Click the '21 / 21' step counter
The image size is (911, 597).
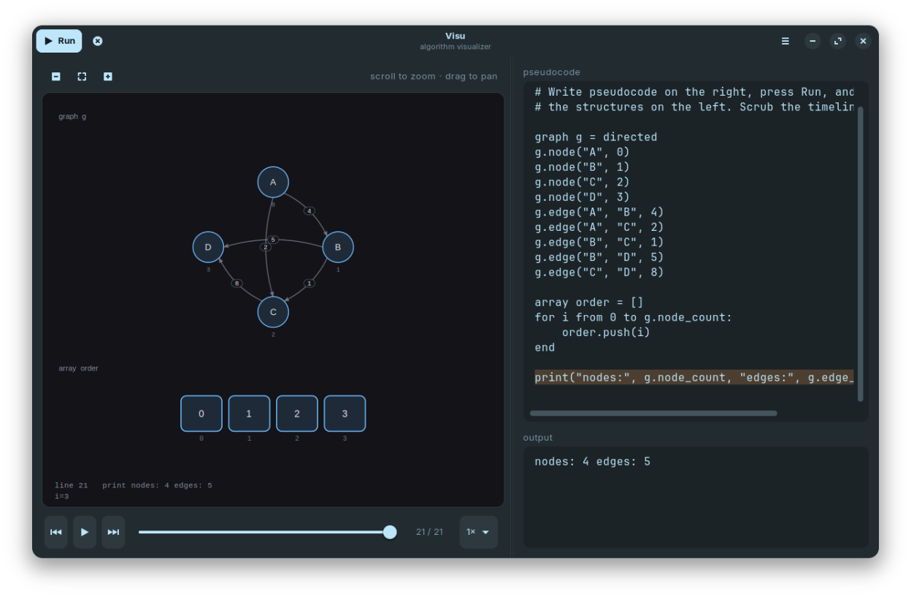[429, 532]
